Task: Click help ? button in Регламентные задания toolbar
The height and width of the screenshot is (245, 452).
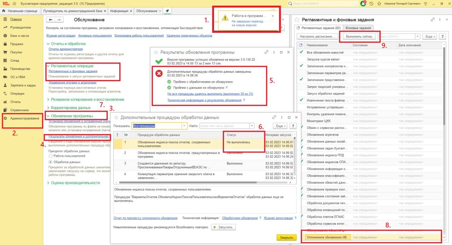Action: point(442,37)
